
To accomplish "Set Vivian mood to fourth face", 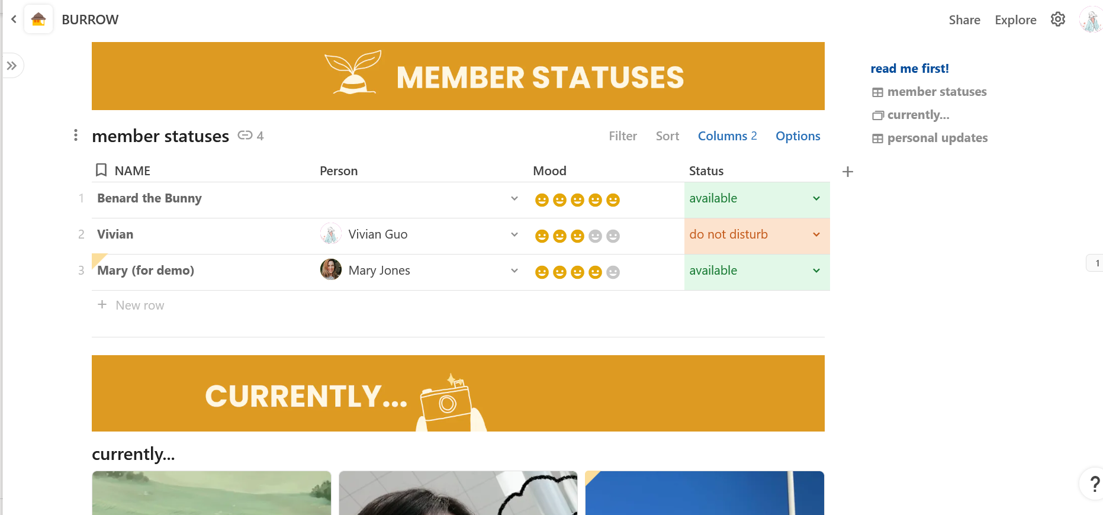I will [x=596, y=236].
